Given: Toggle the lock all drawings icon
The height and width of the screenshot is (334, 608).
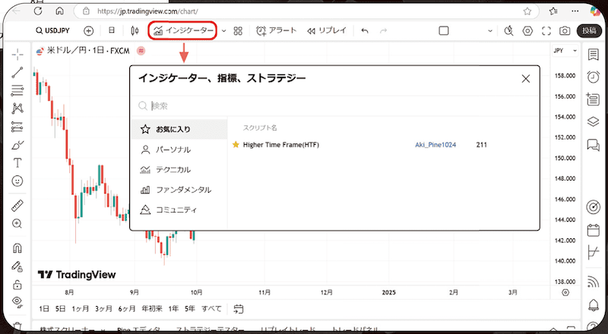Looking at the screenshot, I should [18, 285].
